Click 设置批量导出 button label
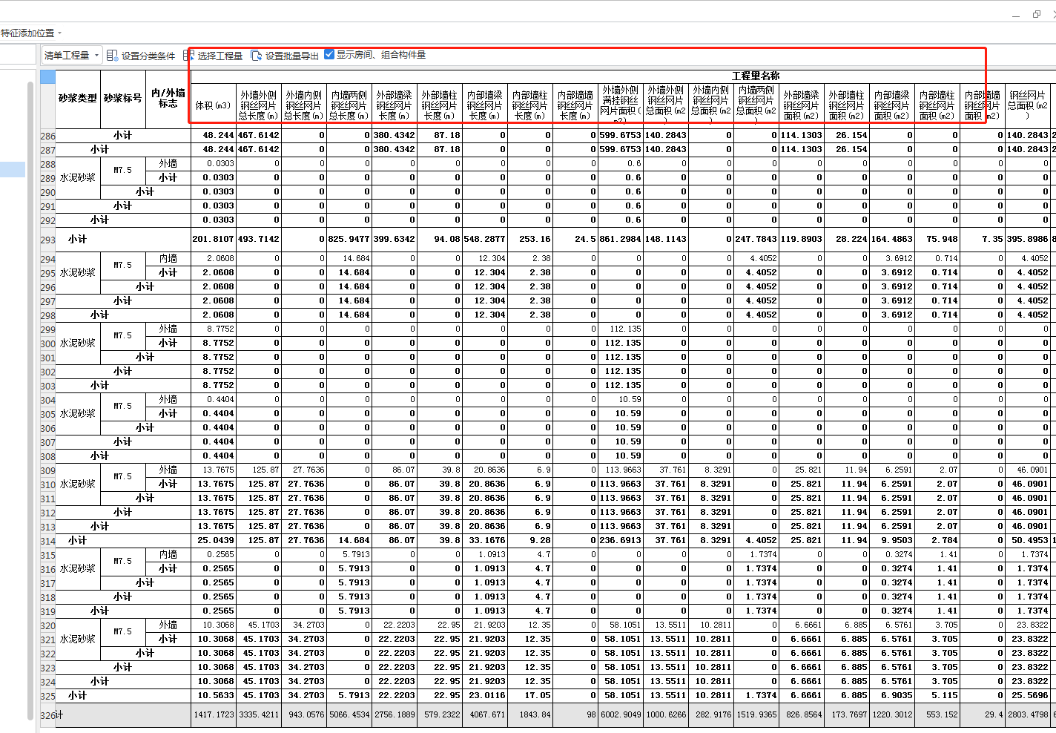This screenshot has width=1056, height=733. click(292, 56)
